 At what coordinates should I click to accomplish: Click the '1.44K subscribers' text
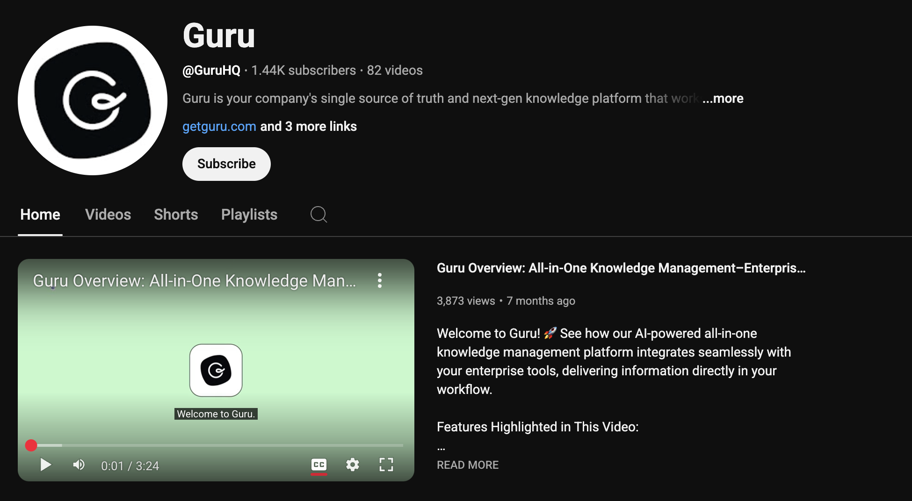304,71
